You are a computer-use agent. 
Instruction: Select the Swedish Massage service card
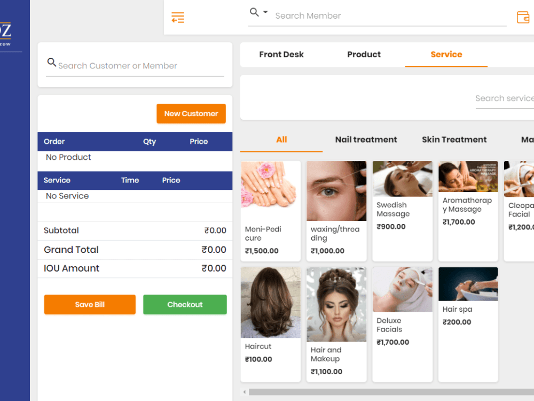[x=402, y=209]
